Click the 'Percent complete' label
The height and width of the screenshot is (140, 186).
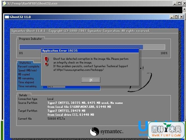[x=29, y=67]
